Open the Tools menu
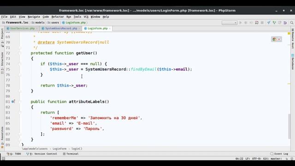 coord(77,17)
